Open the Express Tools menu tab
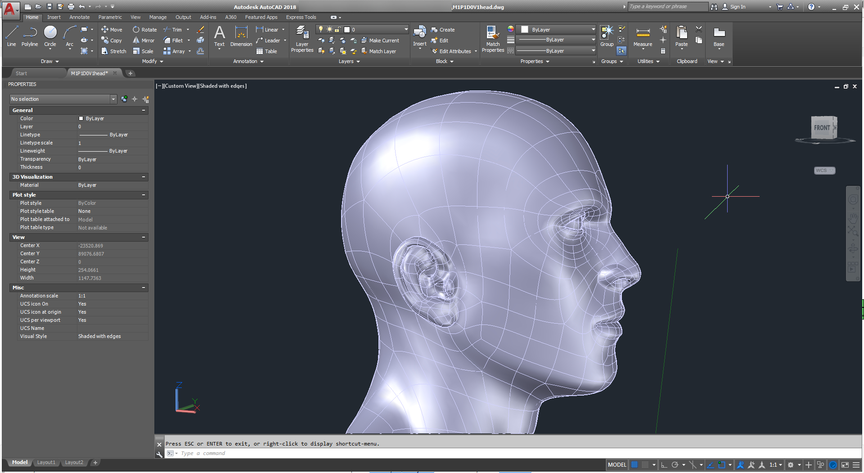Image resolution: width=864 pixels, height=473 pixels. tap(301, 17)
